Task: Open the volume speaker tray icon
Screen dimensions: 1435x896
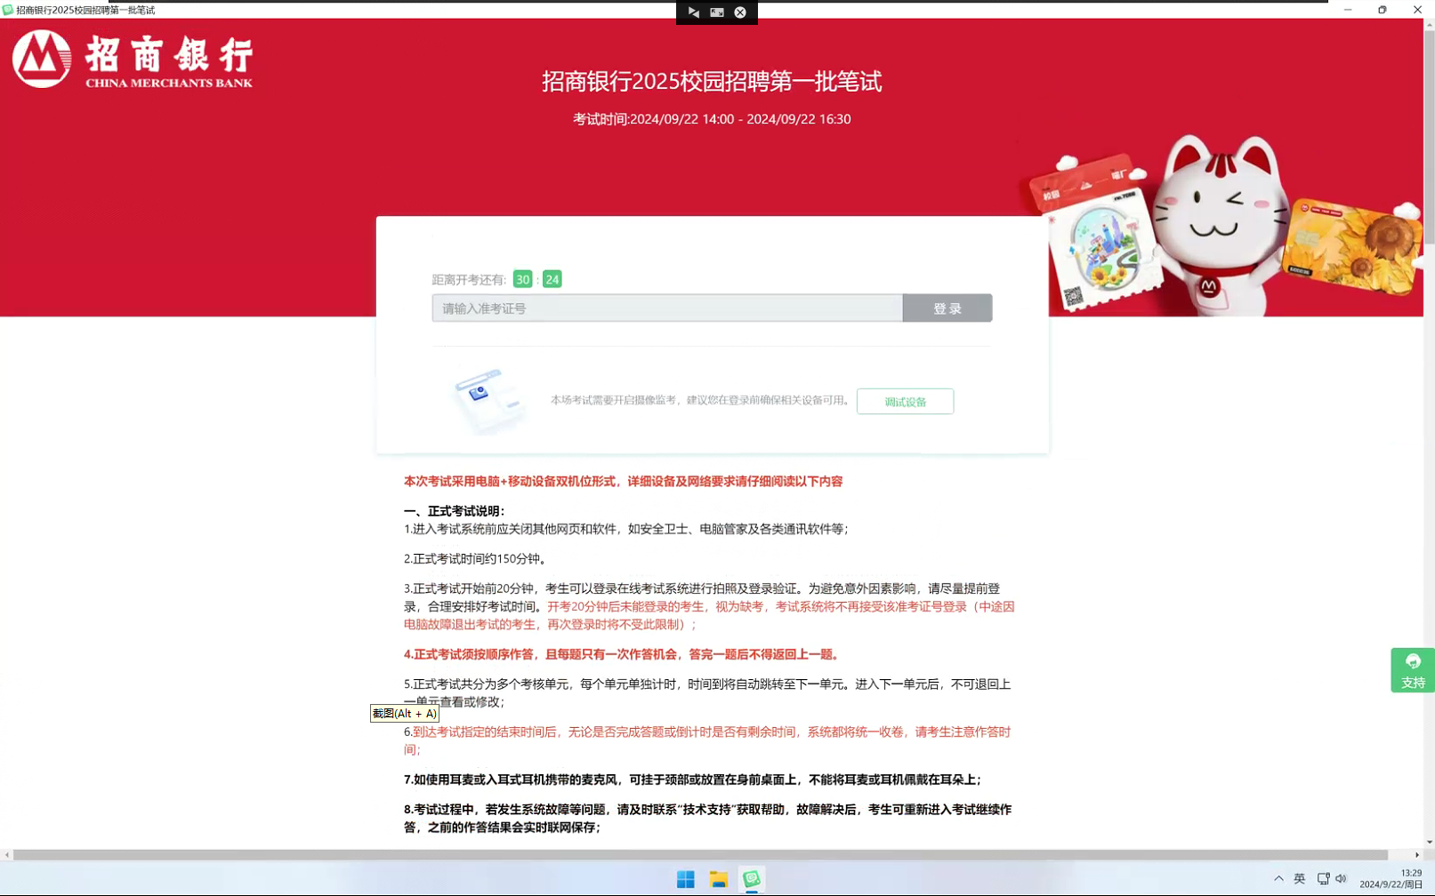Action: (1341, 878)
